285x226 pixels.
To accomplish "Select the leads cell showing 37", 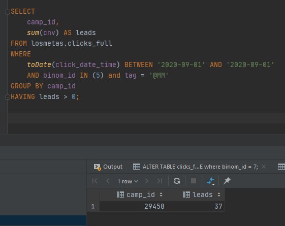I will pos(196,206).
